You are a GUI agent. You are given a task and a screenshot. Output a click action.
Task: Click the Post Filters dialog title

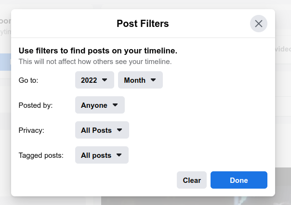click(143, 24)
